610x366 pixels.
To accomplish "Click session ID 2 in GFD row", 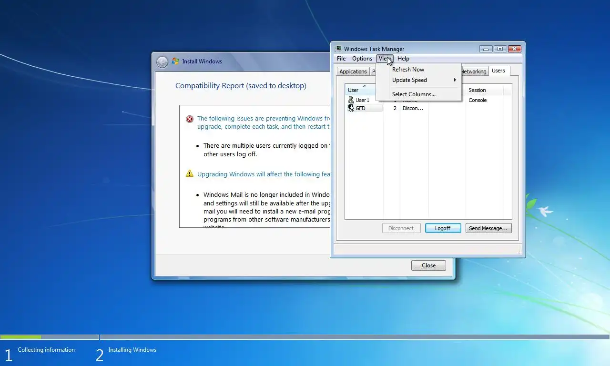I will point(395,108).
